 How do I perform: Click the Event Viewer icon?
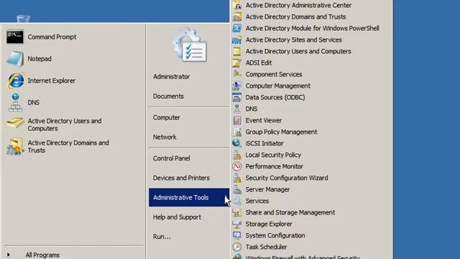(x=236, y=120)
